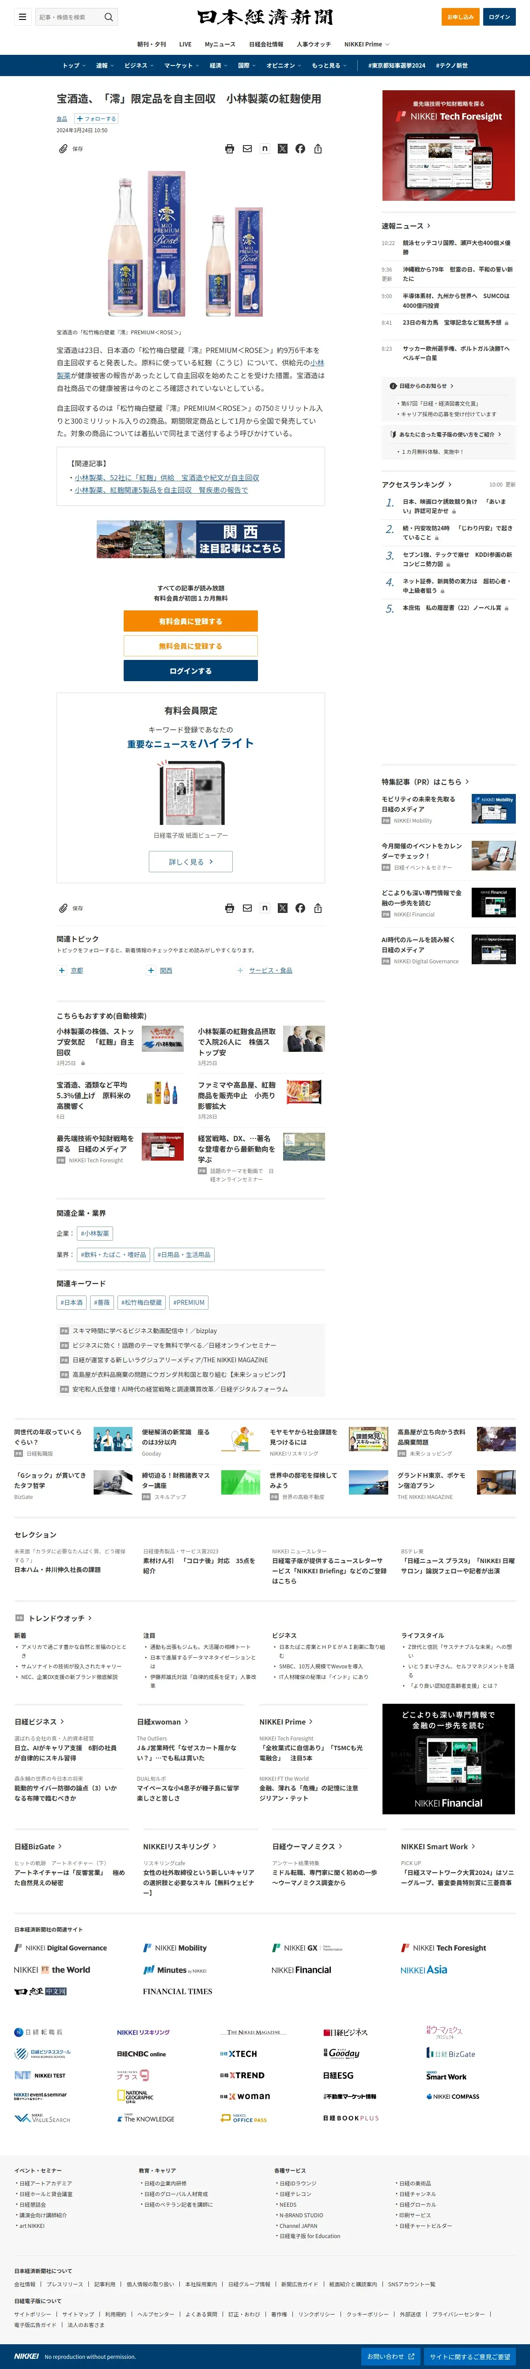Click the 有料会員に登録する button

(x=190, y=622)
